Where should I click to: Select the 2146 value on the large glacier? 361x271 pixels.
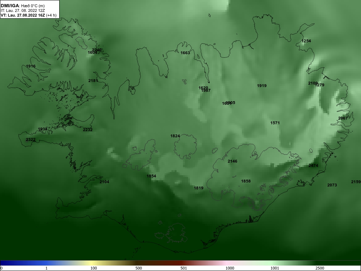232,161
